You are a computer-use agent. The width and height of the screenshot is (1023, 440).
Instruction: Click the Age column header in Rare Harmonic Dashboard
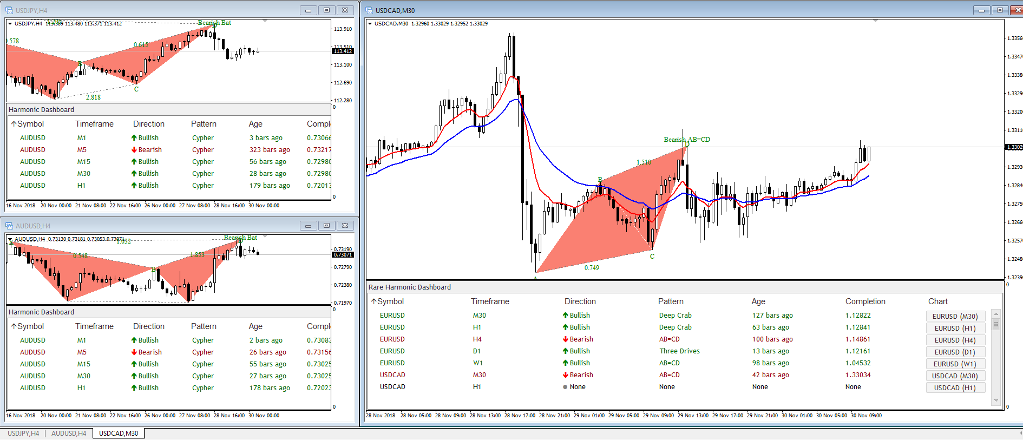pos(758,301)
